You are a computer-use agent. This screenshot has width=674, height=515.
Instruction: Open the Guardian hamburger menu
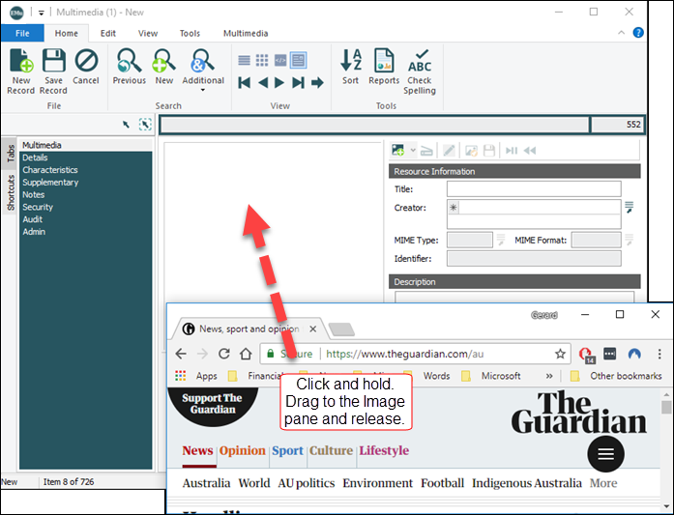[605, 453]
